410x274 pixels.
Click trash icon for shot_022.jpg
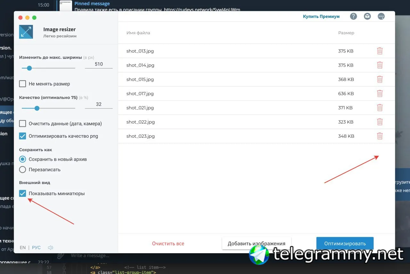(x=380, y=122)
